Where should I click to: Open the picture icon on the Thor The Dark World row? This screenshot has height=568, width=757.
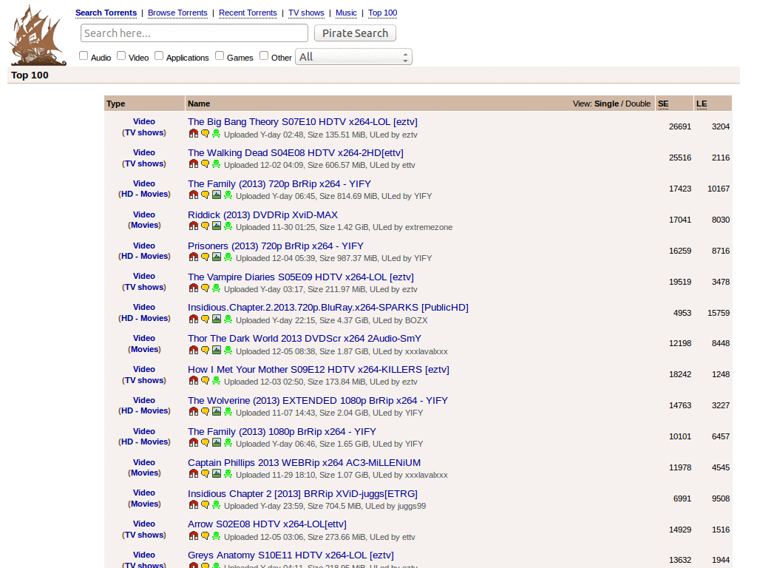(217, 351)
